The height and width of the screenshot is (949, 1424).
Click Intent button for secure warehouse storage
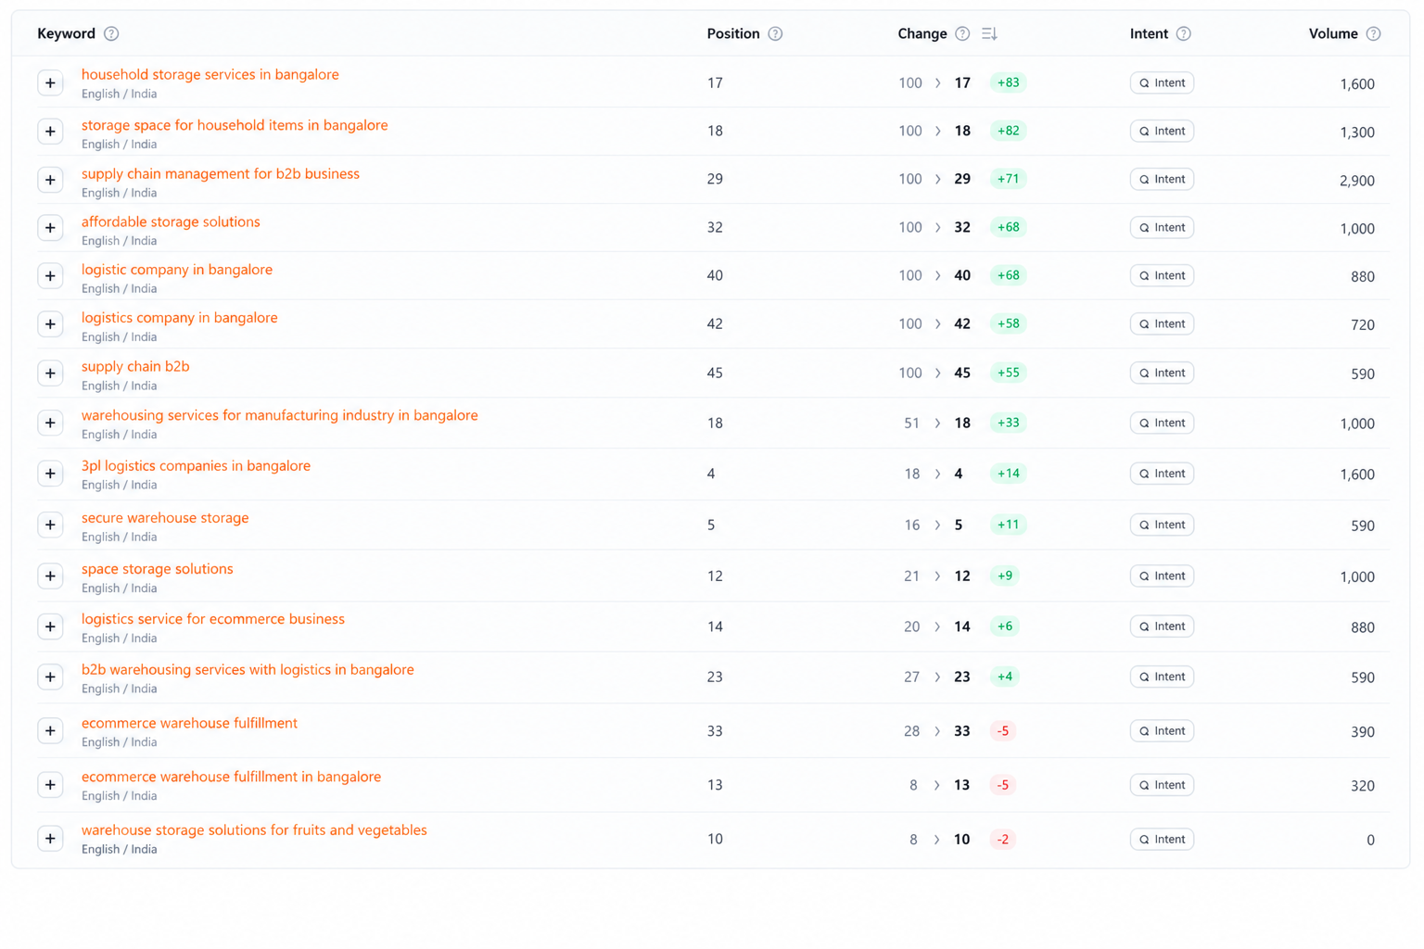click(x=1162, y=525)
